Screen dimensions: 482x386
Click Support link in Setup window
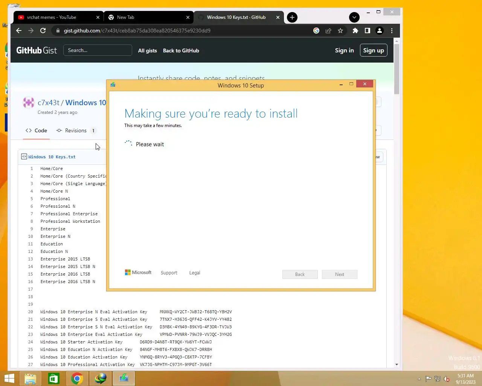click(169, 273)
